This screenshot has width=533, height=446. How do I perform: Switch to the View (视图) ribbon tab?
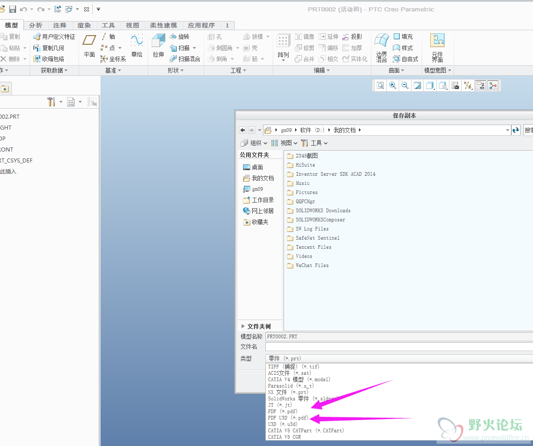132,26
